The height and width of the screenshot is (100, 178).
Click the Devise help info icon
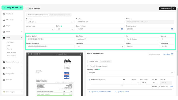coord(61,26)
